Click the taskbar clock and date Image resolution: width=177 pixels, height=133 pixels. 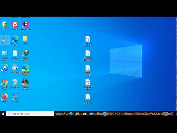tap(165, 114)
